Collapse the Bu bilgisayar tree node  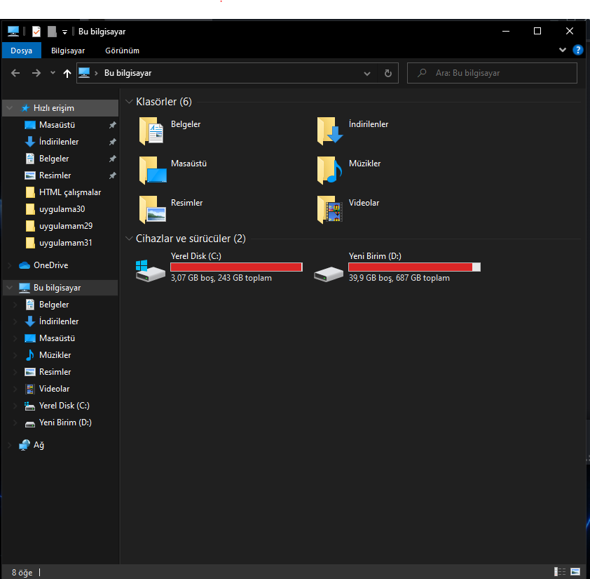(9, 288)
